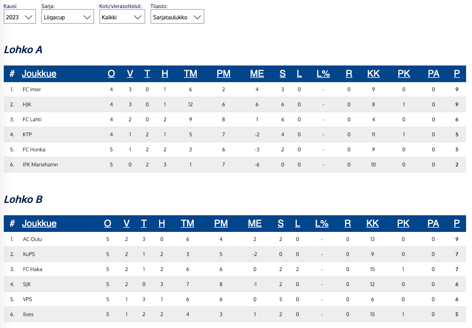The image size is (472, 328).
Task: Open the Koti/vierasottelut dropdown
Action: (122, 17)
